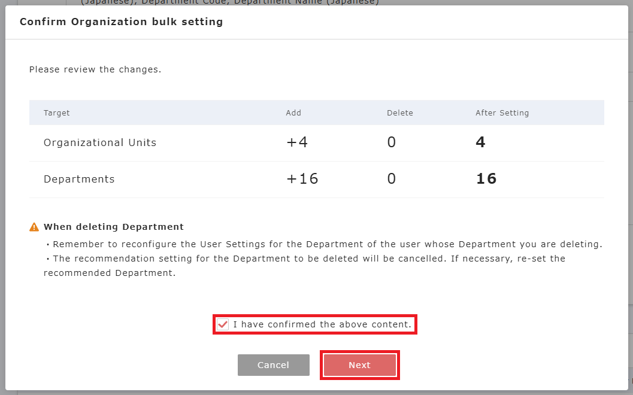The height and width of the screenshot is (395, 633).
Task: Select the Add column header
Action: tap(293, 113)
